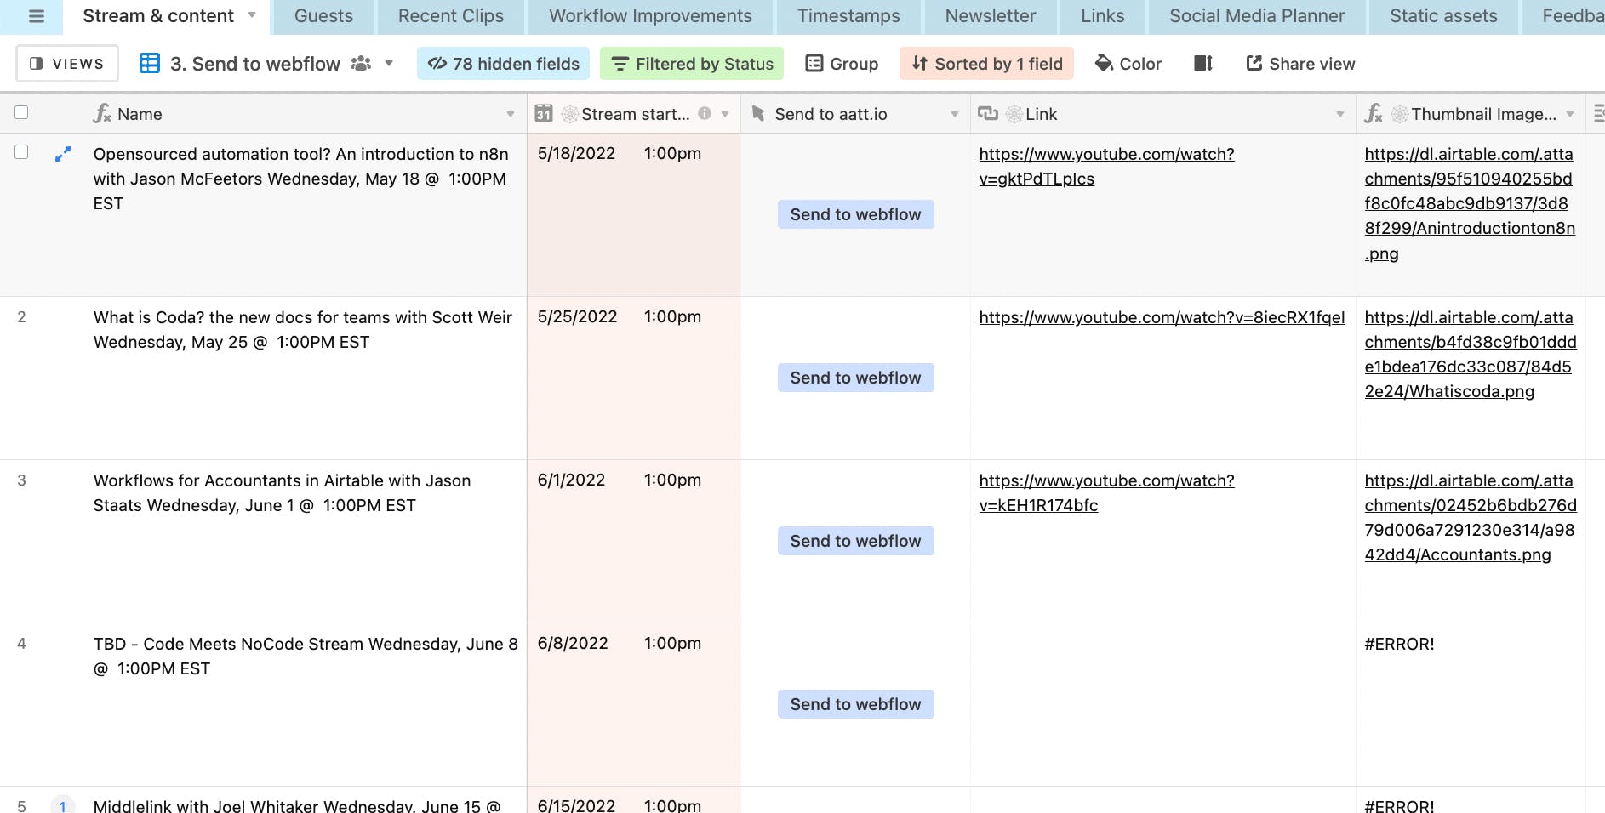Image resolution: width=1605 pixels, height=813 pixels.
Task: Open the Social Media Planner tab
Action: click(1257, 16)
